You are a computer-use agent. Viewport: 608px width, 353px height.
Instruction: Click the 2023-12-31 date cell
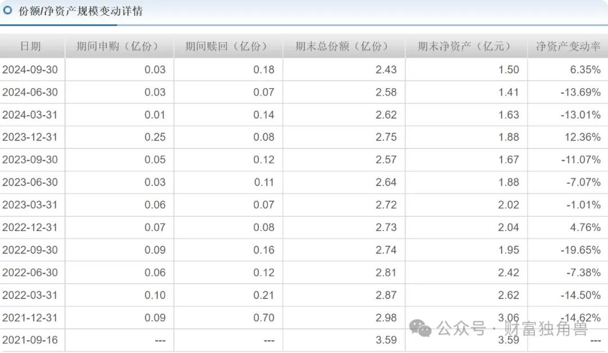(x=30, y=137)
